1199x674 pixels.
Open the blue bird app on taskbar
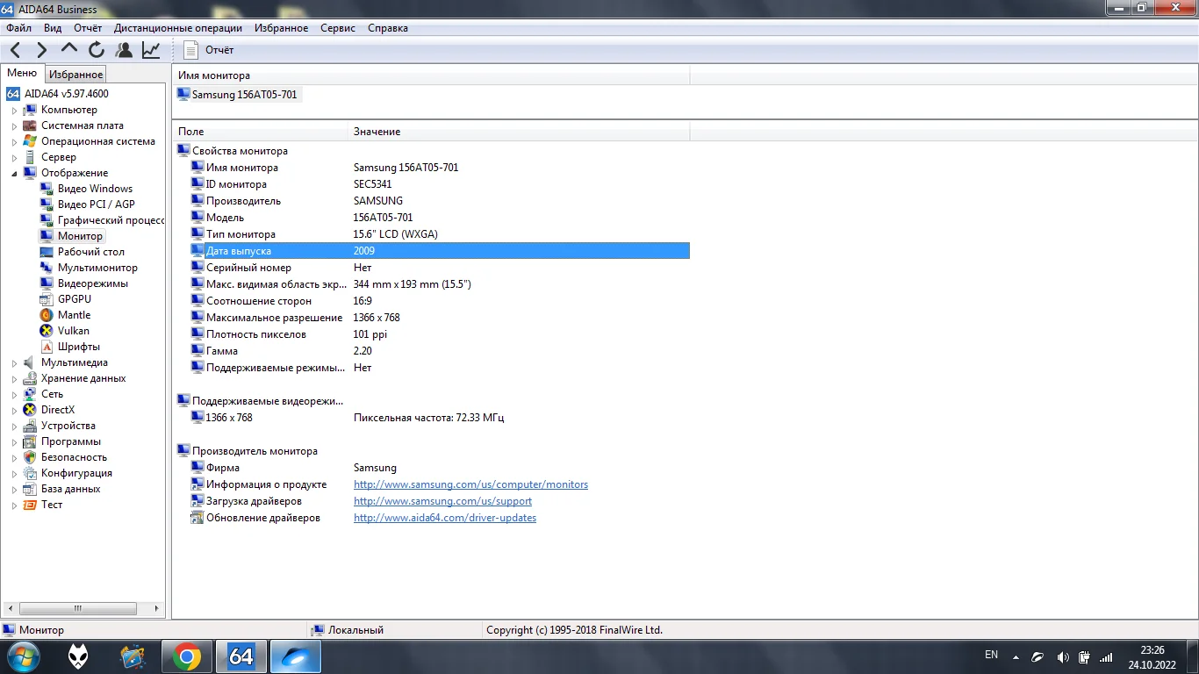pos(296,656)
